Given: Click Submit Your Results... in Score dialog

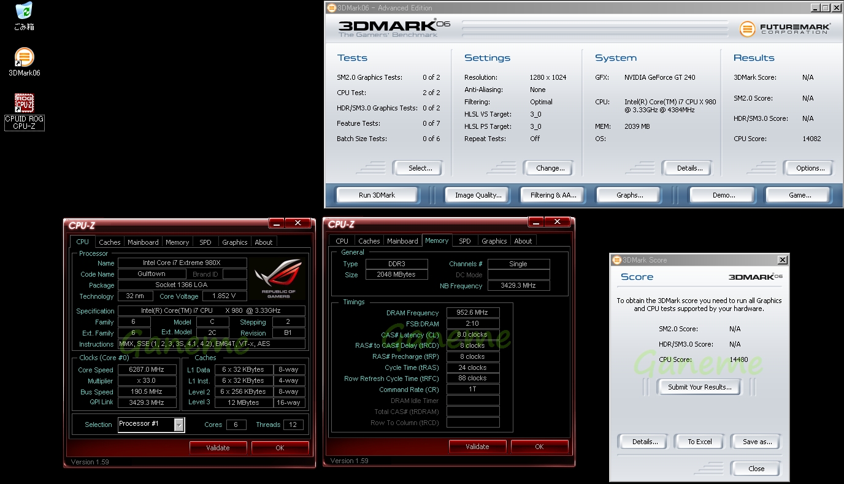Looking at the screenshot, I should [699, 387].
